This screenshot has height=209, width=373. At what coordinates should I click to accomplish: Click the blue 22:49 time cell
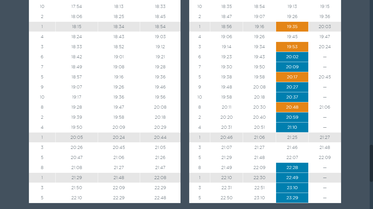tap(292, 178)
